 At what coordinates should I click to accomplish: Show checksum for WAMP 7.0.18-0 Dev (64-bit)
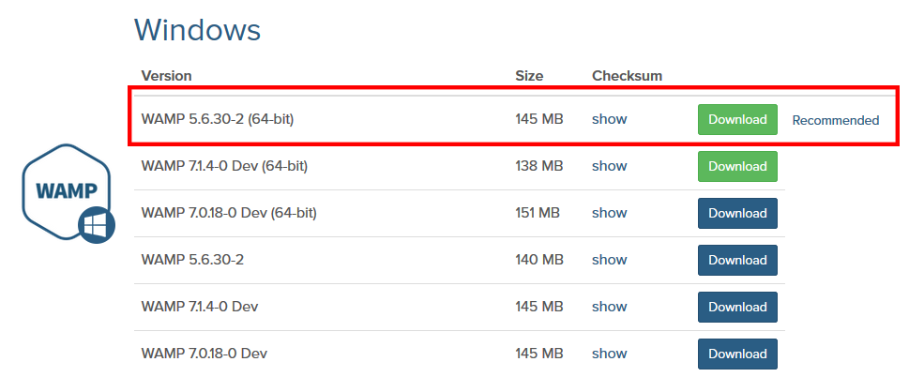coord(610,213)
